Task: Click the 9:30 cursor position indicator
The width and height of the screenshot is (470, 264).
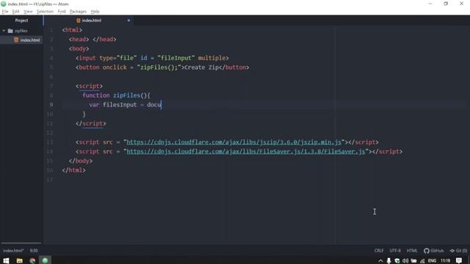Action: coord(34,251)
